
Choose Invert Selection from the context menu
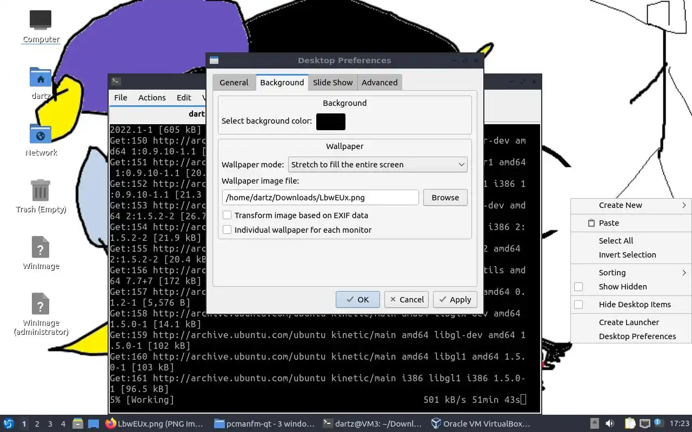[631, 255]
